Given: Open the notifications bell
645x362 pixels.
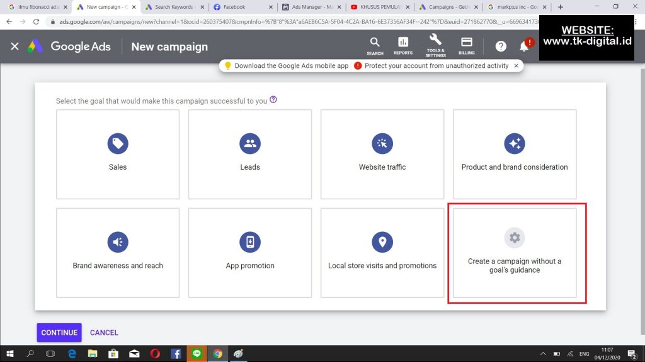Looking at the screenshot, I should [x=524, y=47].
